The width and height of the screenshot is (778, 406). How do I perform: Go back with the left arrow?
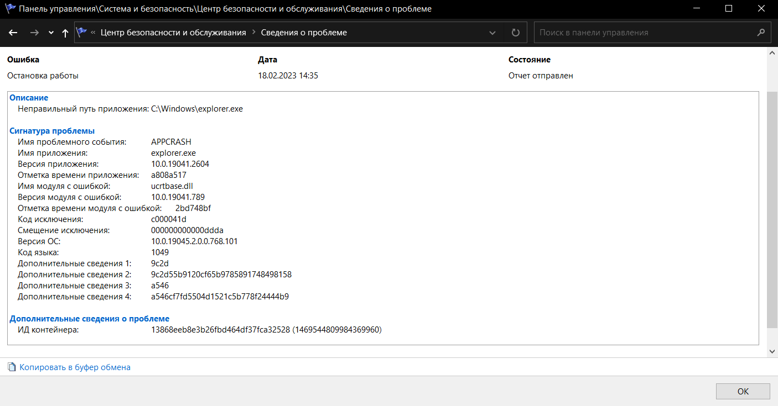tap(13, 33)
